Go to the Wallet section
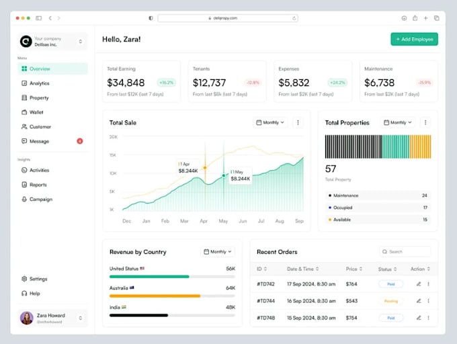 (x=36, y=112)
